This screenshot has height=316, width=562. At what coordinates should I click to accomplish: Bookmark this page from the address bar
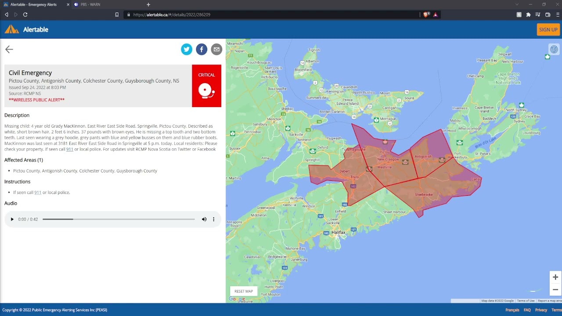117,14
